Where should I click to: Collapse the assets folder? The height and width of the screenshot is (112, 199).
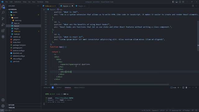(x=16, y=18)
